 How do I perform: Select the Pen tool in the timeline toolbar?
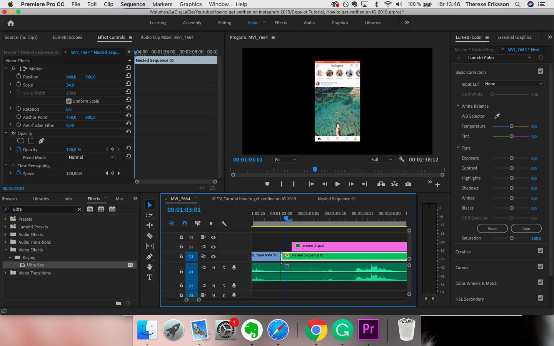pyautogui.click(x=150, y=256)
